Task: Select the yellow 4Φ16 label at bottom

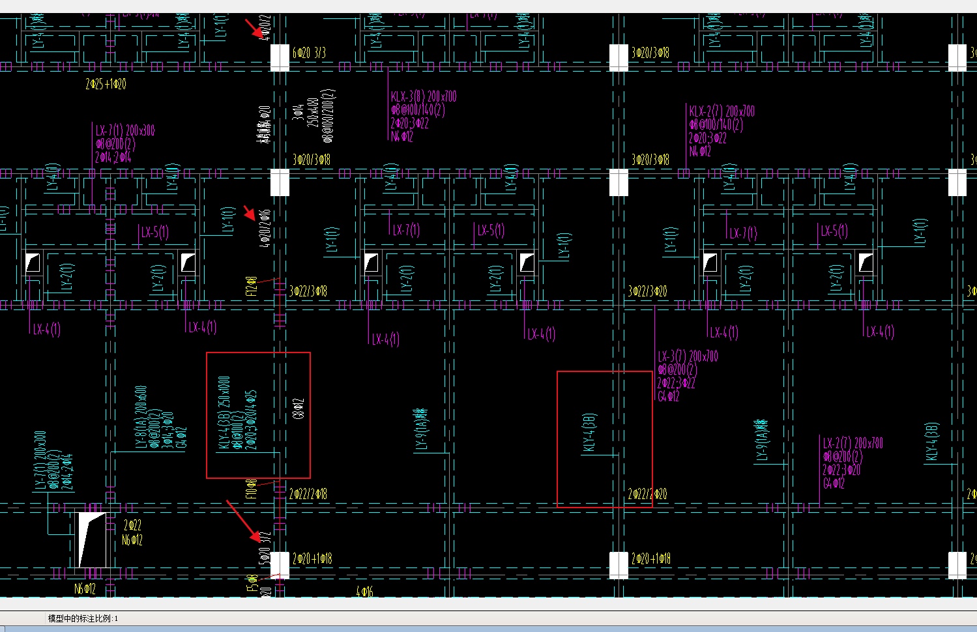Action: (x=365, y=592)
